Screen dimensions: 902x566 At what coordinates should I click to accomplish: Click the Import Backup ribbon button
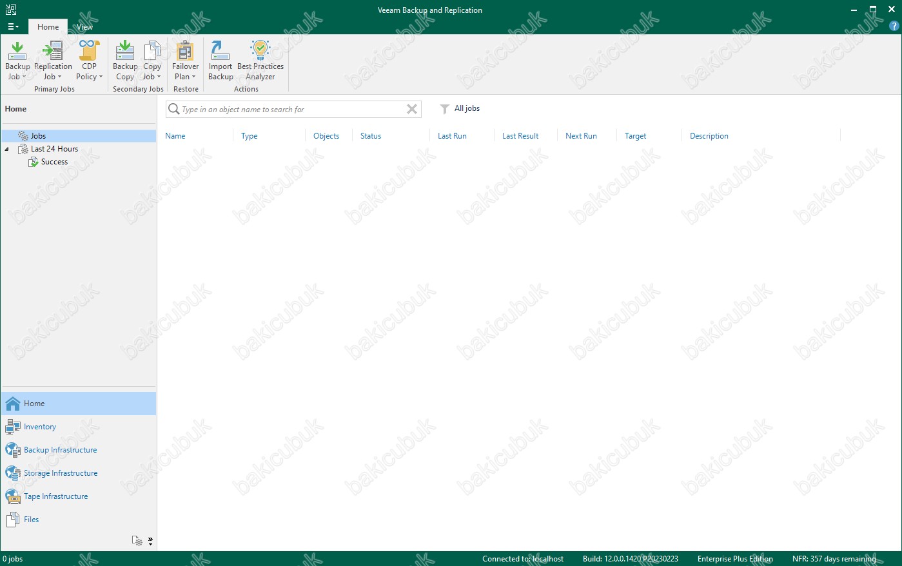[x=221, y=61]
